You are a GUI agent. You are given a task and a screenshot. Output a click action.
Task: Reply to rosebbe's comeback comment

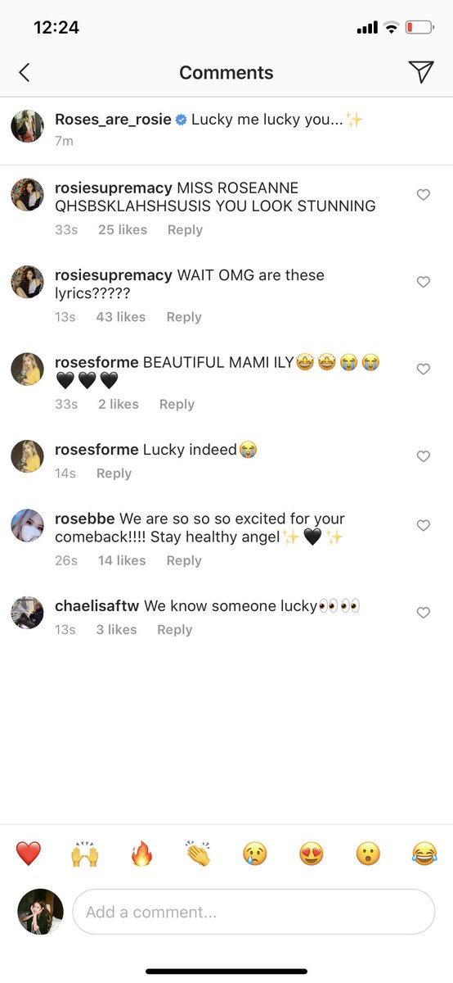[x=184, y=560]
